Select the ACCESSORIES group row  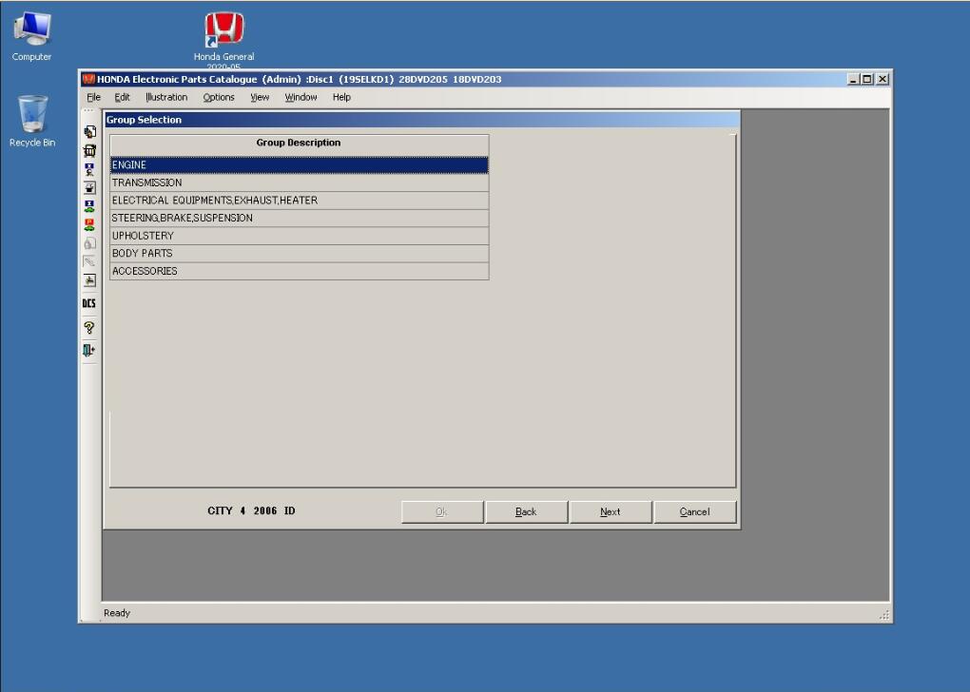pyautogui.click(x=300, y=271)
